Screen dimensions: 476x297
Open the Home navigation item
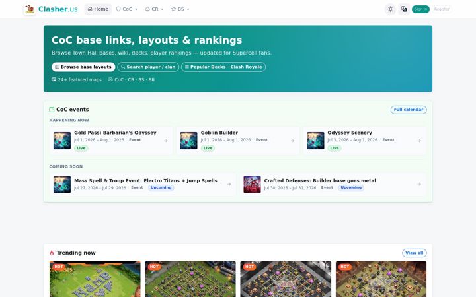click(x=98, y=9)
